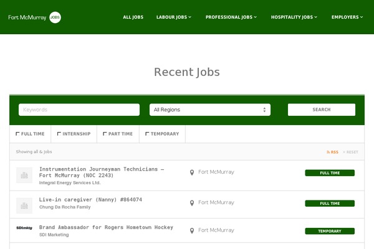Screen dimensions: 374x249
Task: Expand the Employers menu
Action: point(347,17)
